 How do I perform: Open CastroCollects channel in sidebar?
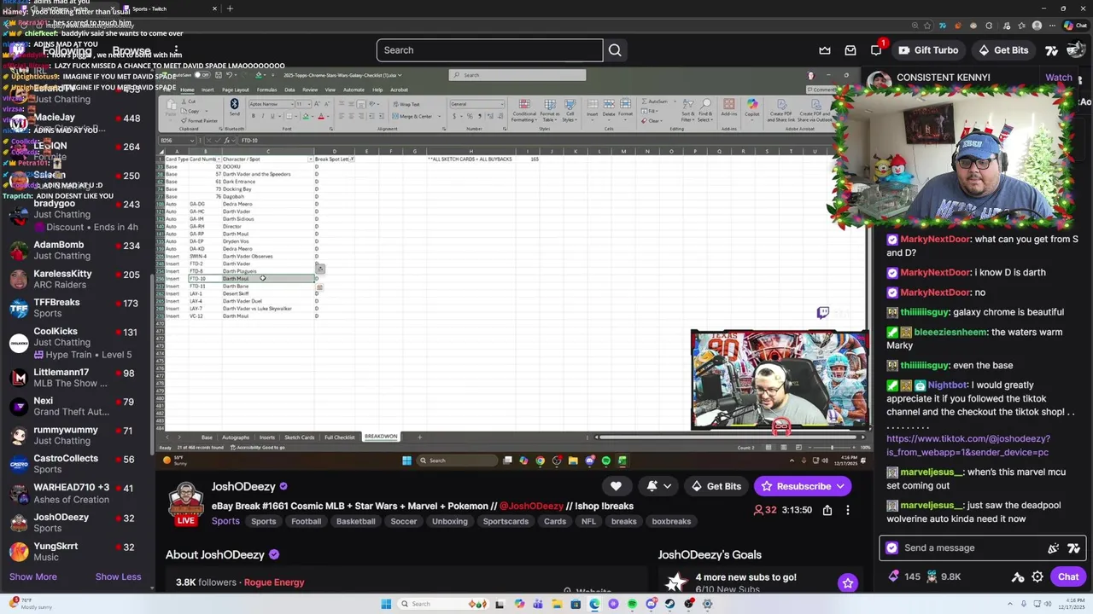click(x=77, y=464)
